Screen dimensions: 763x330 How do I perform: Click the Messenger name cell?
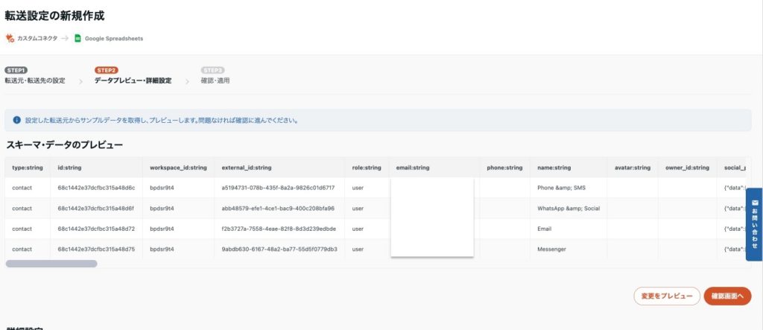(551, 249)
